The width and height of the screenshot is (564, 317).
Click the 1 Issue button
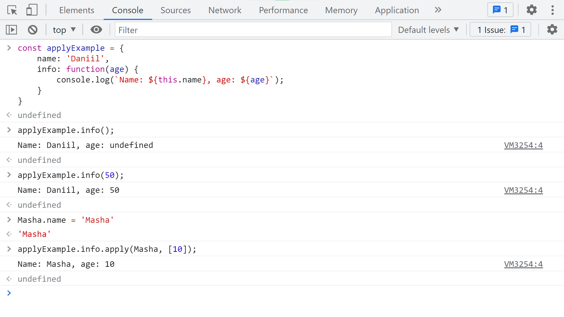(500, 30)
